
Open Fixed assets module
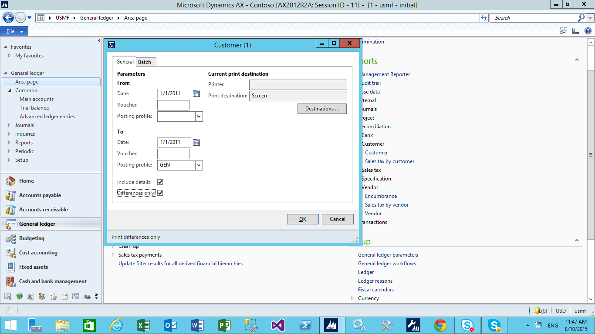tap(34, 267)
